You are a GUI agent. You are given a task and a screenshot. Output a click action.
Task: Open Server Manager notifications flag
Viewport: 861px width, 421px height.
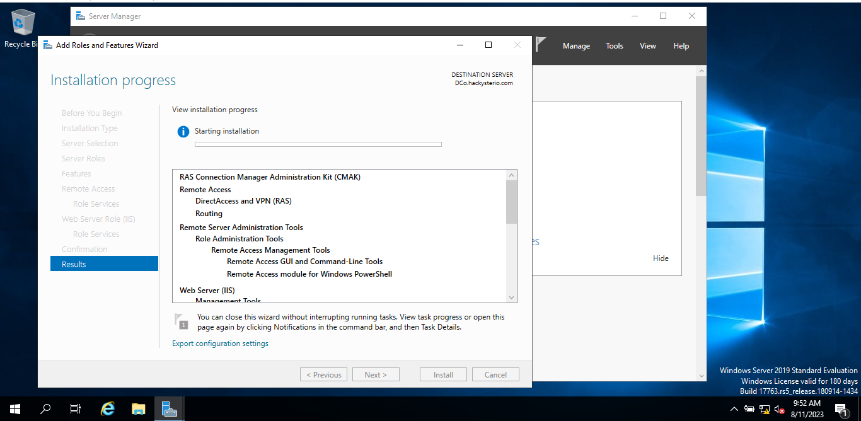click(x=540, y=45)
